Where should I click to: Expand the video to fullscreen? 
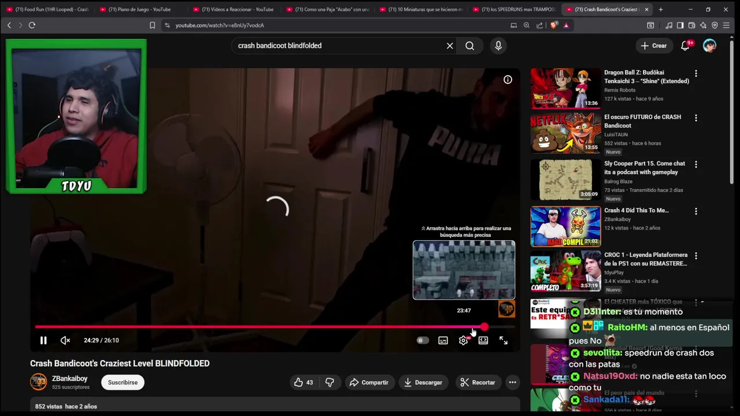[504, 340]
